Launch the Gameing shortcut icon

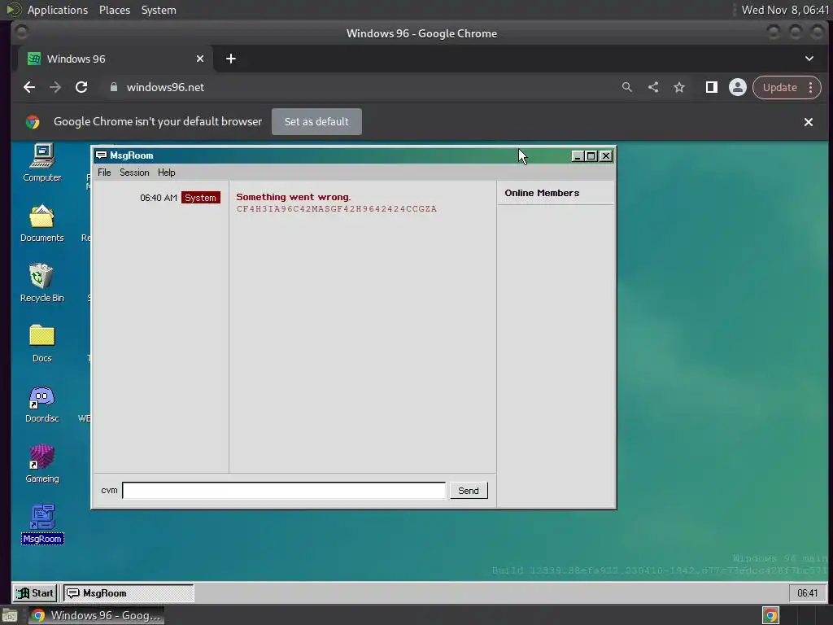(x=42, y=464)
